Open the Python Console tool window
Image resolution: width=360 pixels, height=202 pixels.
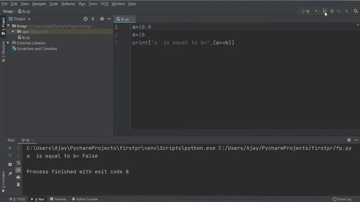tap(85, 199)
